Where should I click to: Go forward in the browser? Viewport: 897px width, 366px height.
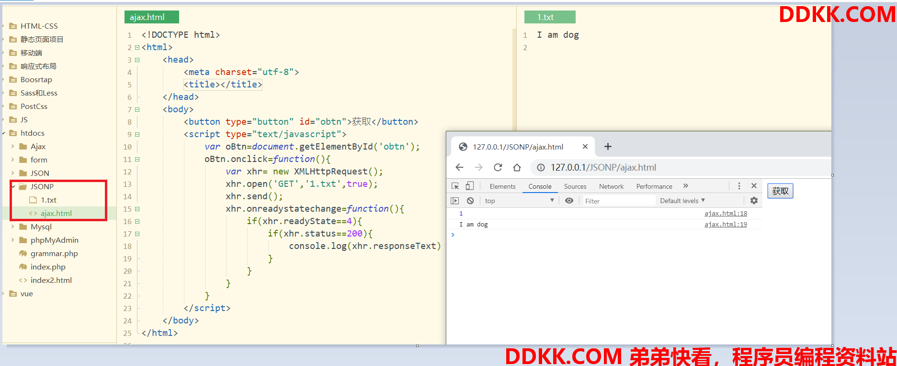[478, 167]
